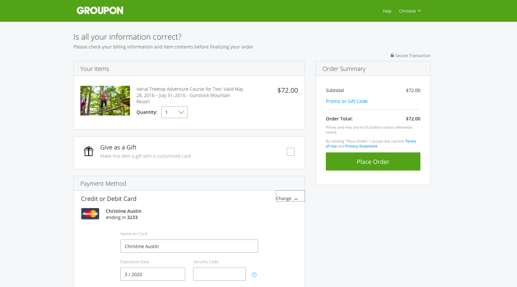Open the Promo or Gift Code link
This screenshot has width=517, height=287.
click(x=347, y=101)
